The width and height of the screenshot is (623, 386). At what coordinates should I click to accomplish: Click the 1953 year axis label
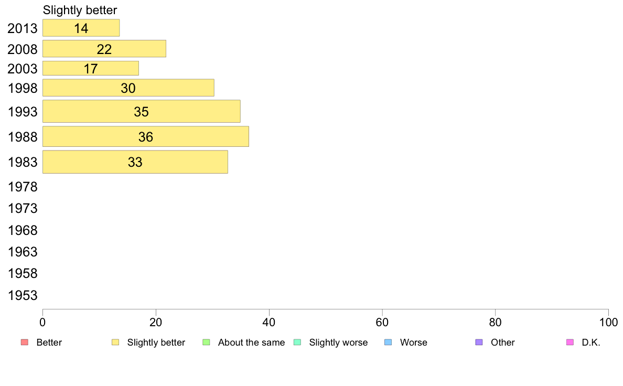pyautogui.click(x=23, y=295)
